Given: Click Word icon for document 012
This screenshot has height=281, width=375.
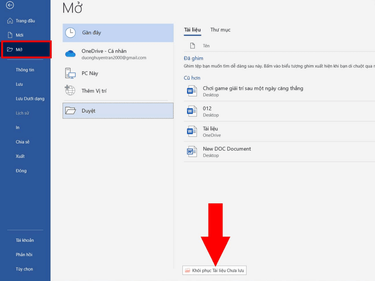Looking at the screenshot, I should (x=192, y=111).
